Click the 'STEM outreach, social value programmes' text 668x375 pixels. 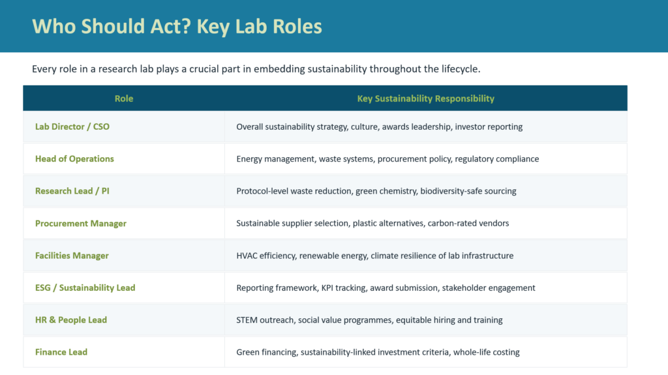(x=369, y=320)
